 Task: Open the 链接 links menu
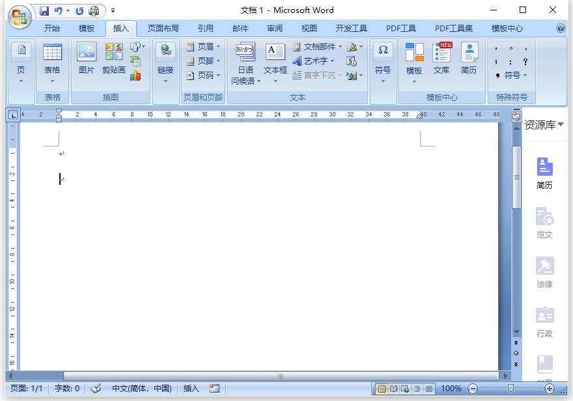coord(165,63)
